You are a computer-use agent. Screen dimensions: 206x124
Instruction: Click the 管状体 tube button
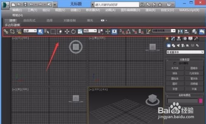pyautogui.click(x=194, y=79)
